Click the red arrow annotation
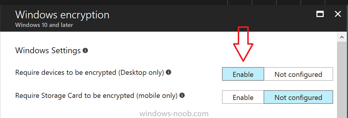348x118 pixels. coord(243,44)
